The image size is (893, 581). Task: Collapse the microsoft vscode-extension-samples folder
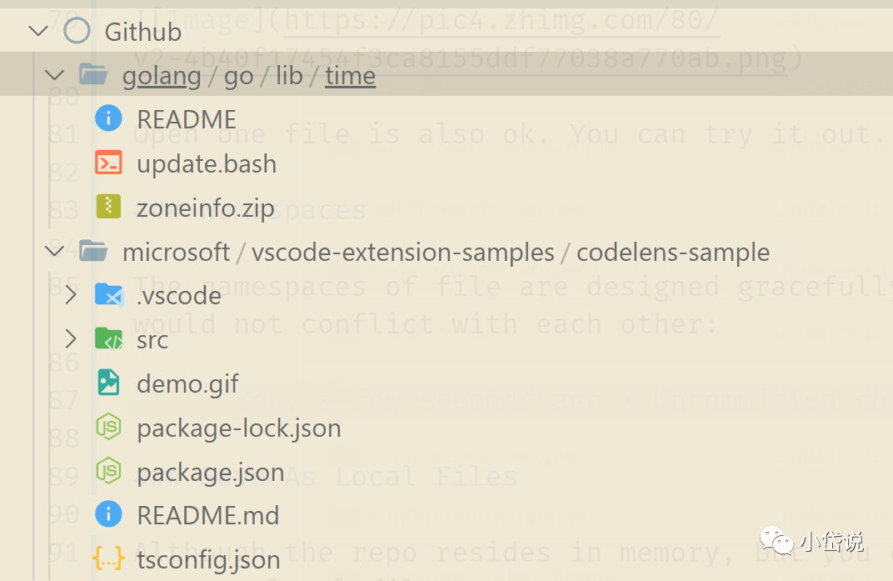click(55, 250)
